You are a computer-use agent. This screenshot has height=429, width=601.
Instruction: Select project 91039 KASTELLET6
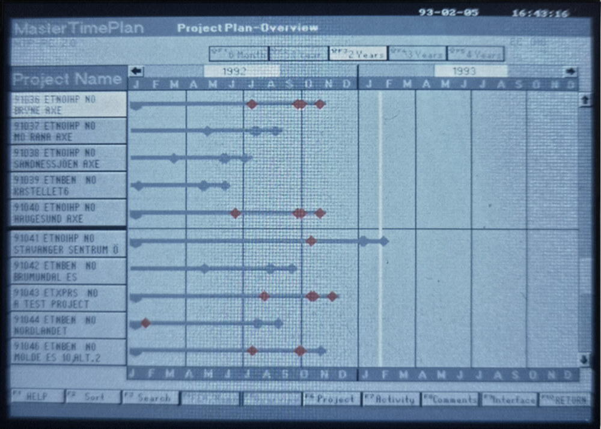[x=69, y=185]
